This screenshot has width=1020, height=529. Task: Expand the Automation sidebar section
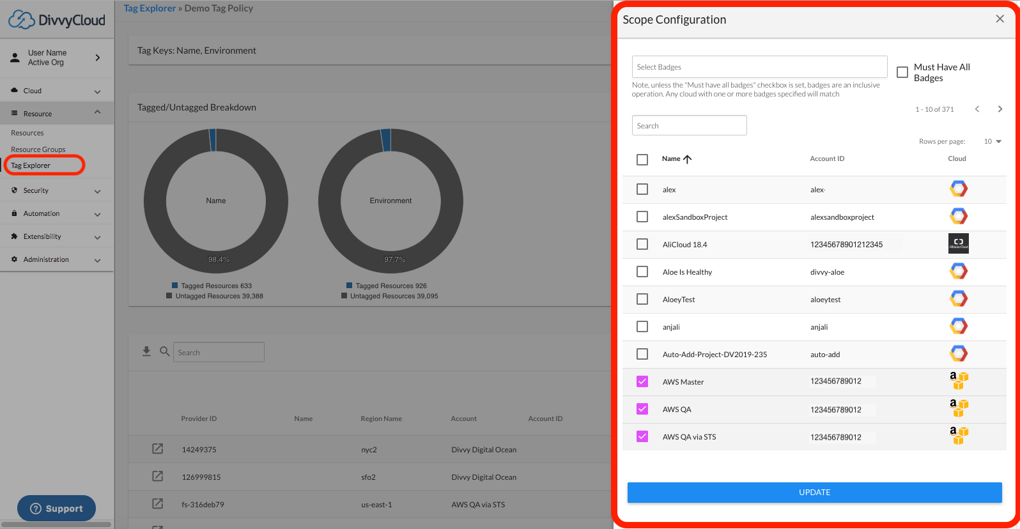point(97,214)
